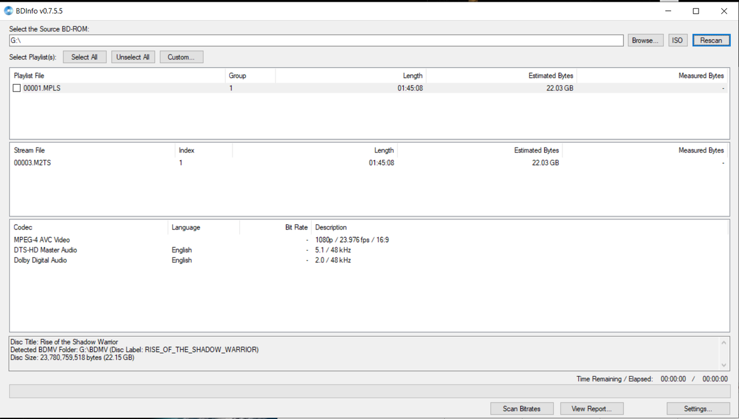Image resolution: width=739 pixels, height=419 pixels.
Task: Click the Unselect All button
Action: [x=133, y=57]
